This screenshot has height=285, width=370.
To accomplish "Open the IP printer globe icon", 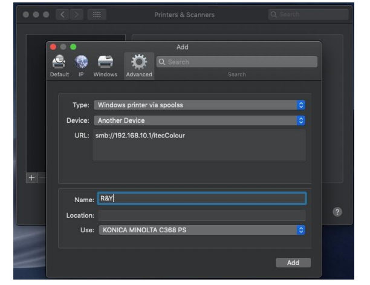I will [82, 62].
